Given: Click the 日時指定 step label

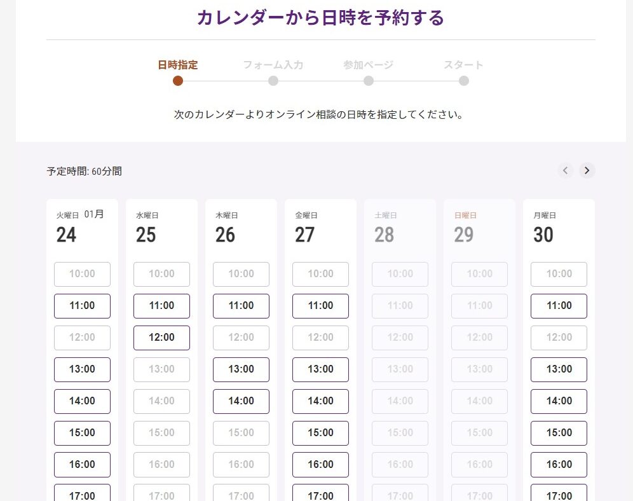Looking at the screenshot, I should (178, 65).
